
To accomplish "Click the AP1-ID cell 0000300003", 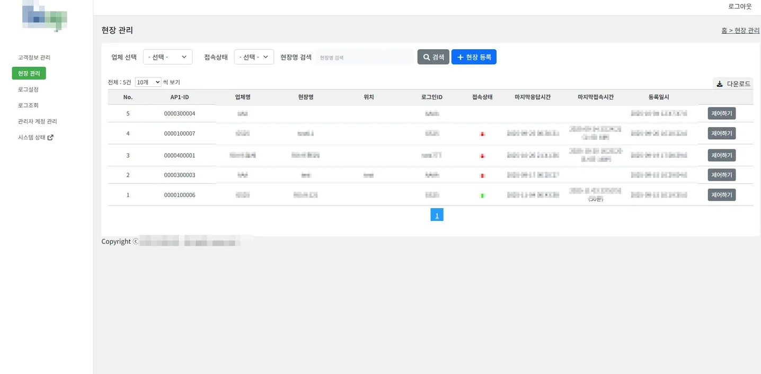I will coord(180,175).
